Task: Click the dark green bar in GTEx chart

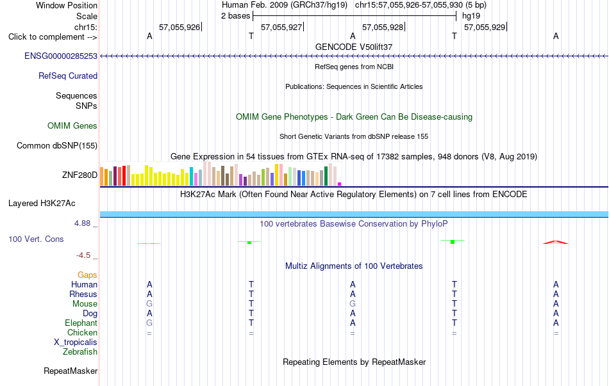Action: coord(326,176)
